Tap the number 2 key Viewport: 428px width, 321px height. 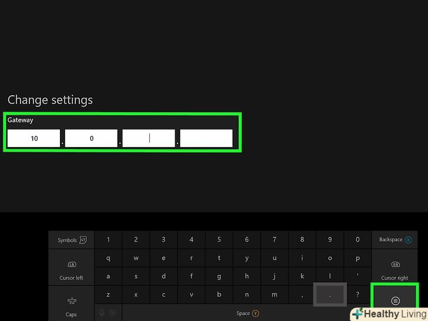(x=136, y=240)
